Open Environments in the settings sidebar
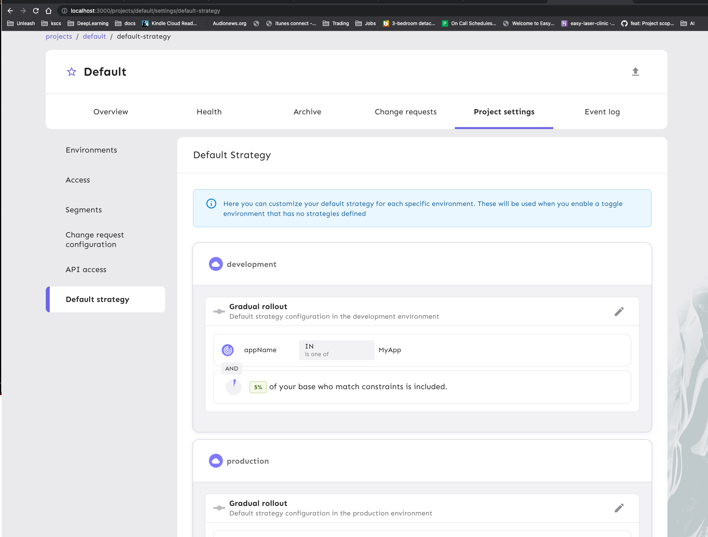708x537 pixels. tap(105, 150)
